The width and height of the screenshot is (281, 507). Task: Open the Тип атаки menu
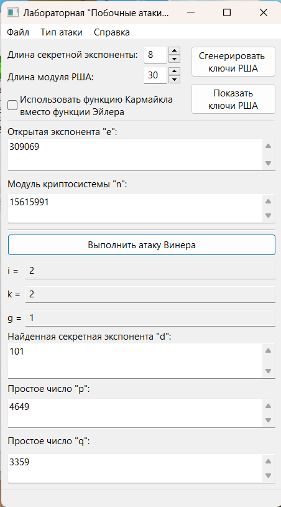pyautogui.click(x=62, y=32)
